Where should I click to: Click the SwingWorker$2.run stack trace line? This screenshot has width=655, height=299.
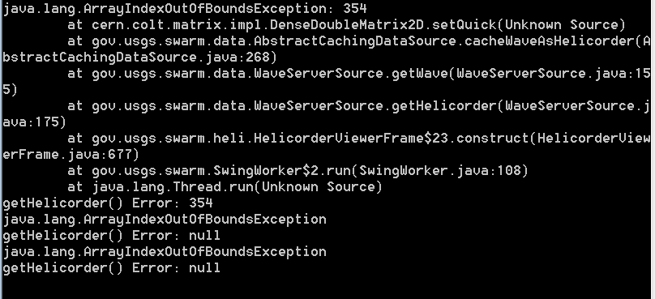point(298,171)
